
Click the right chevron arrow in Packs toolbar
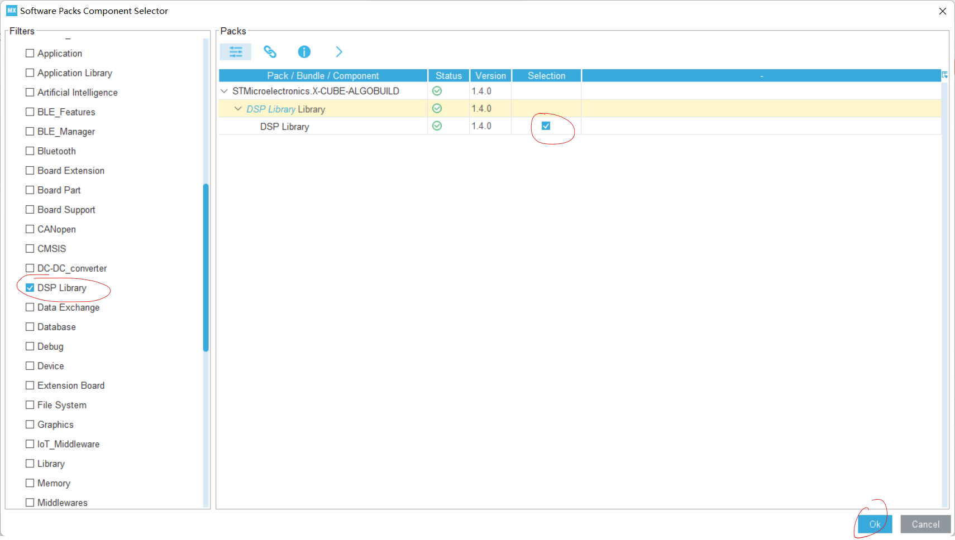[x=338, y=52]
